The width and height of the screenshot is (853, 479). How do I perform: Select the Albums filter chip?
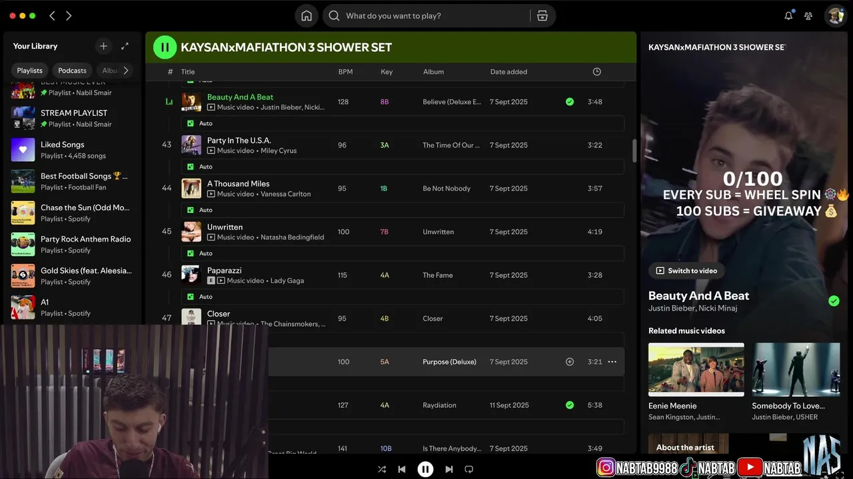110,70
